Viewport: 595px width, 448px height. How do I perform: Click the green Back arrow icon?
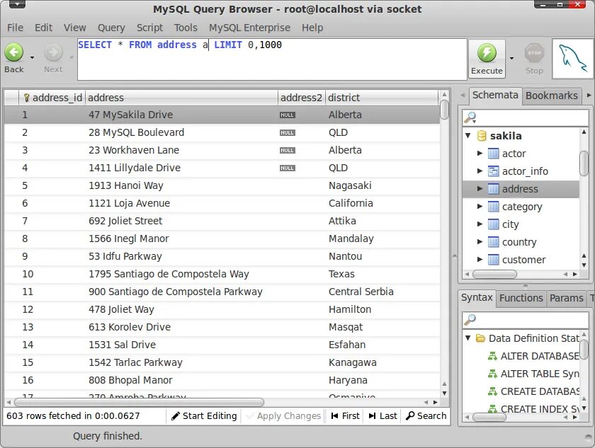[14, 52]
